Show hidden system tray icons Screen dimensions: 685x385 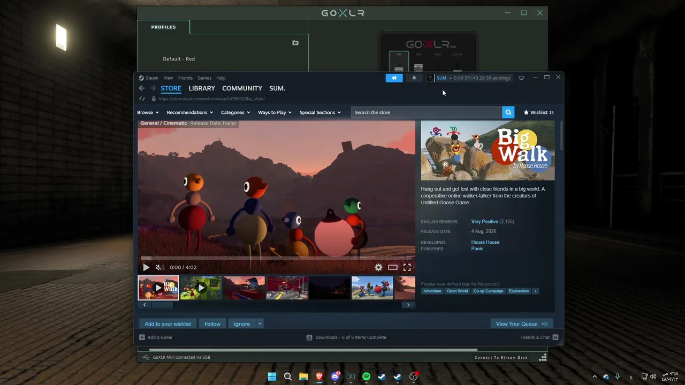[x=594, y=376]
